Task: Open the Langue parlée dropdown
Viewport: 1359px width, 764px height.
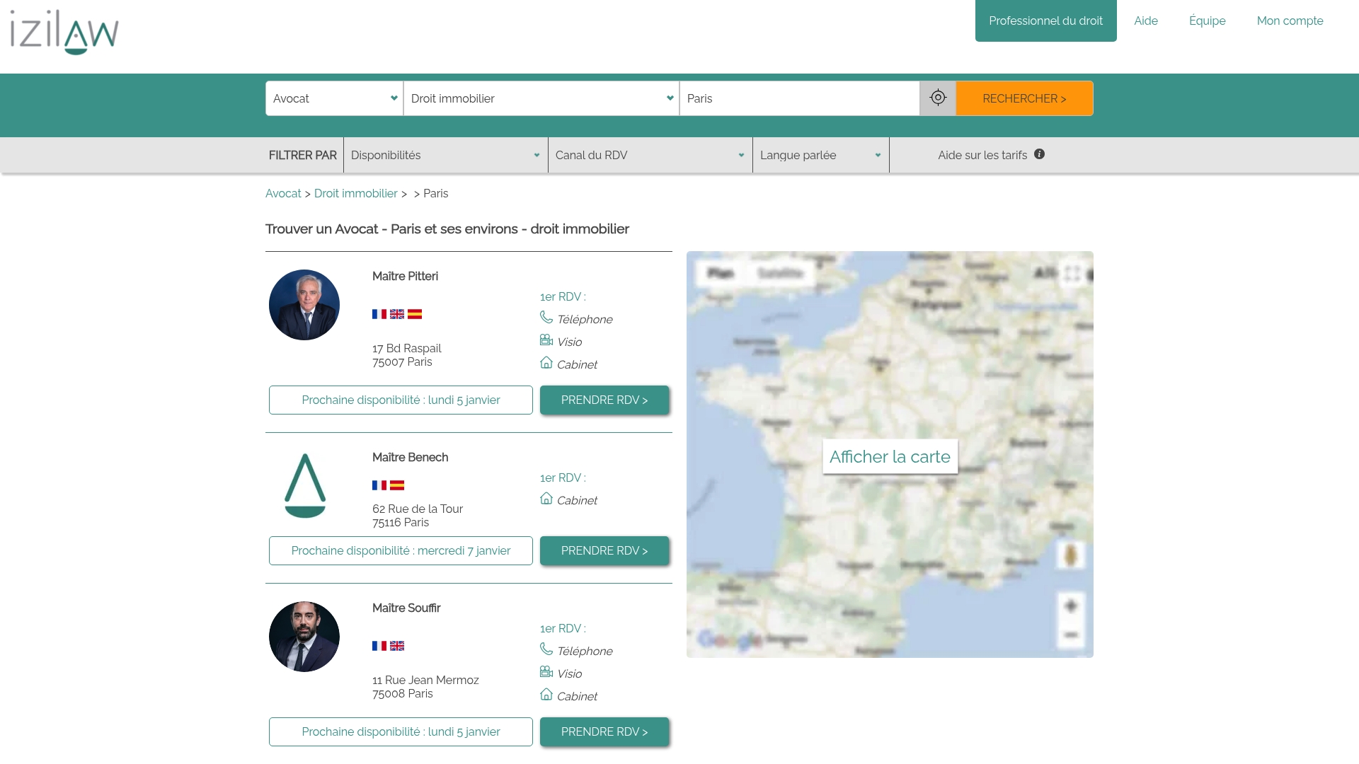Action: click(x=819, y=155)
